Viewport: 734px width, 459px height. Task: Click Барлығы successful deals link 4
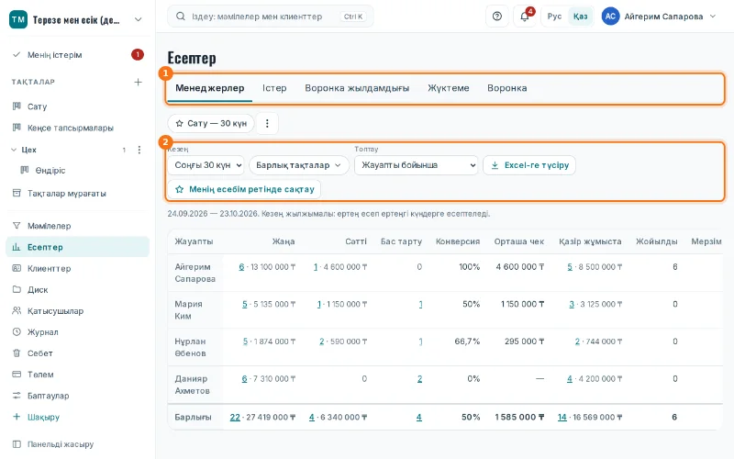click(311, 418)
